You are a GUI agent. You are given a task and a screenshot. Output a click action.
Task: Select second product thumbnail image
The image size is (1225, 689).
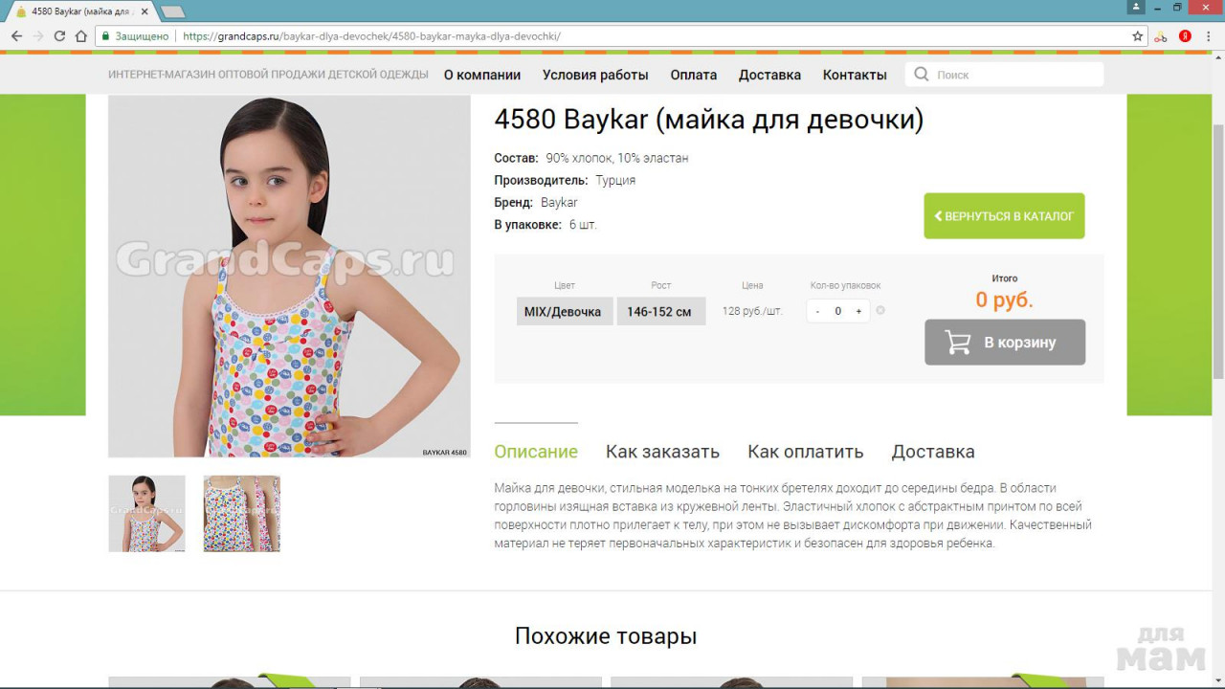pos(241,514)
